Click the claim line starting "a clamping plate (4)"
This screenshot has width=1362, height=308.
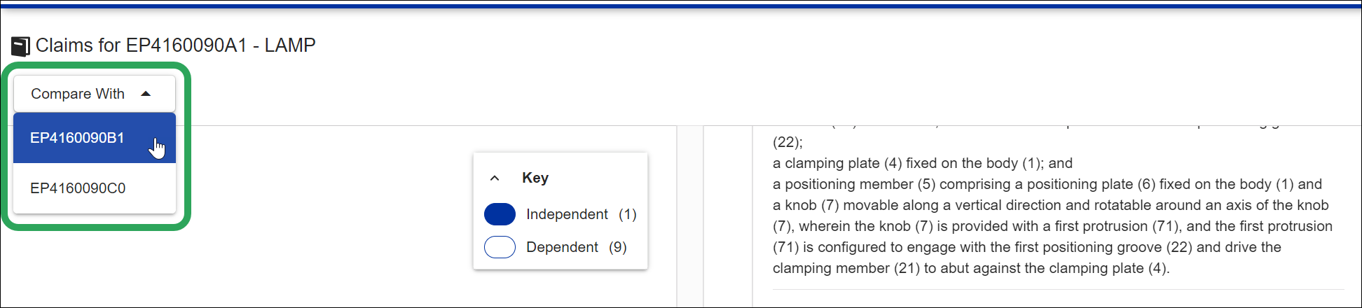[922, 163]
